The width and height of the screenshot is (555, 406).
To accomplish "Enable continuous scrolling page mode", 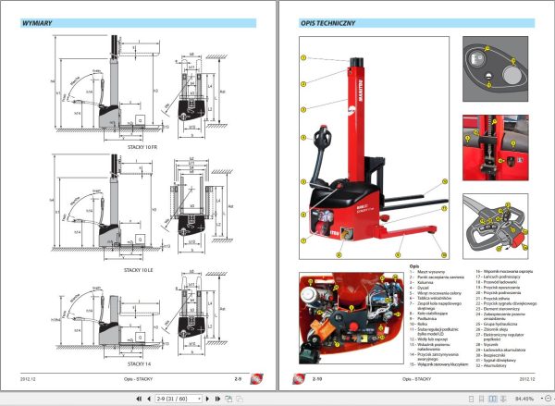I will [x=481, y=399].
